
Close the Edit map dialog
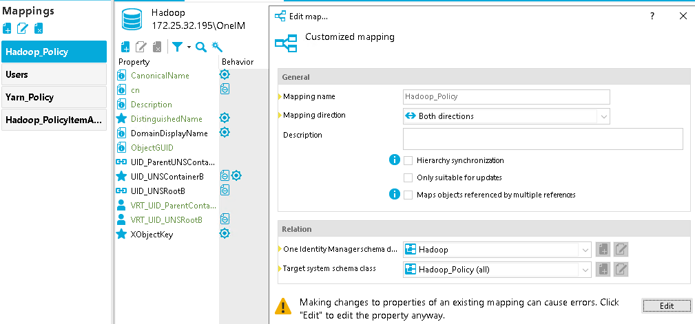tap(683, 16)
